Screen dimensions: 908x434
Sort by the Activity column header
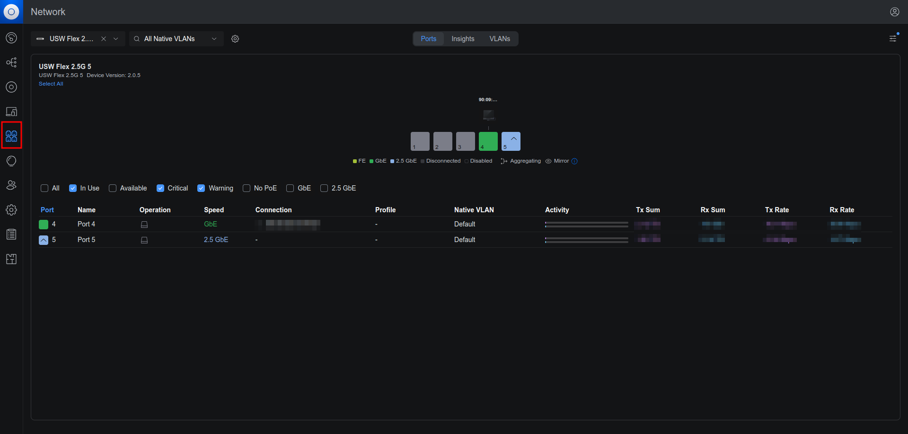click(x=557, y=210)
